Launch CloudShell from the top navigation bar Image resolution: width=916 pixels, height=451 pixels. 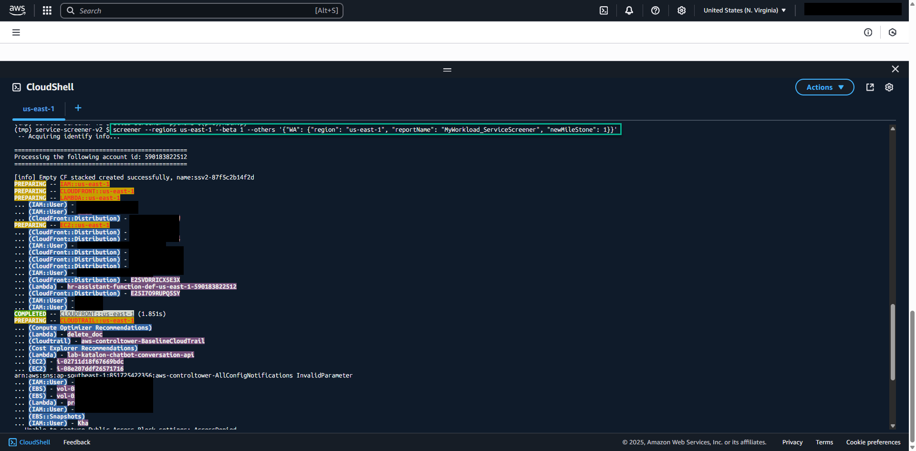[604, 10]
